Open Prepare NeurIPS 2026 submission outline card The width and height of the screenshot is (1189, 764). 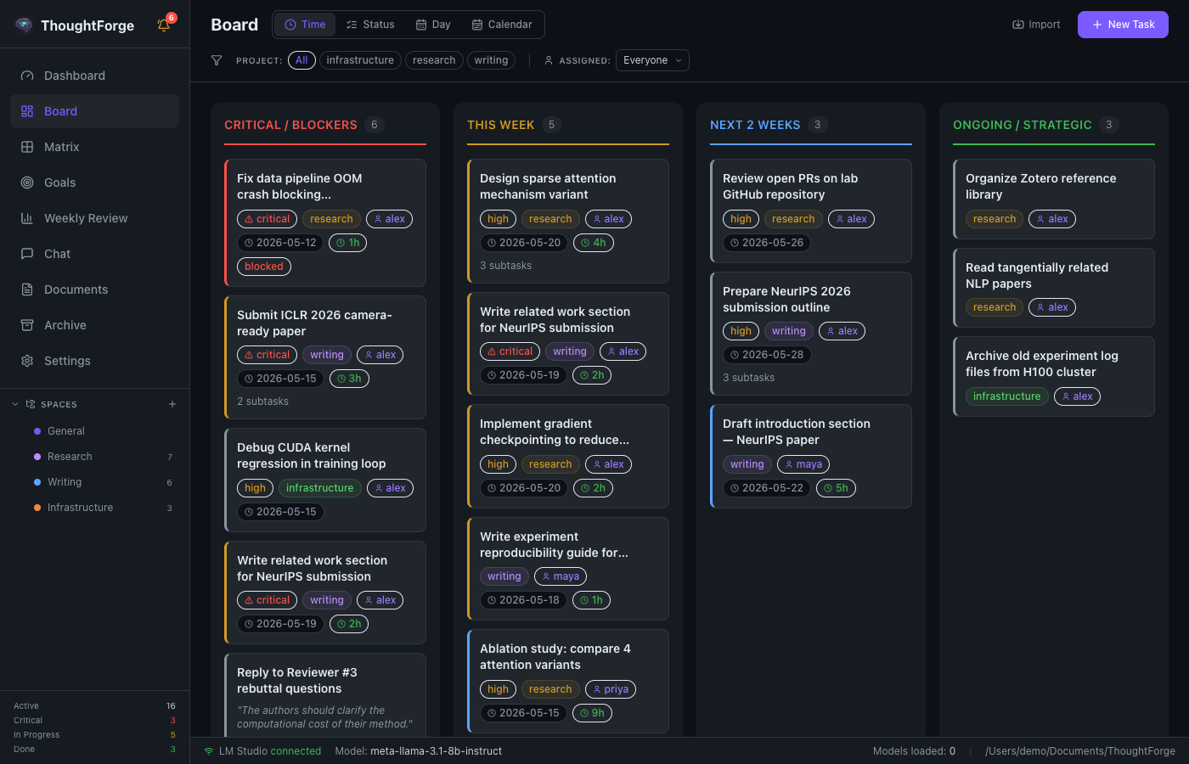pyautogui.click(x=811, y=334)
